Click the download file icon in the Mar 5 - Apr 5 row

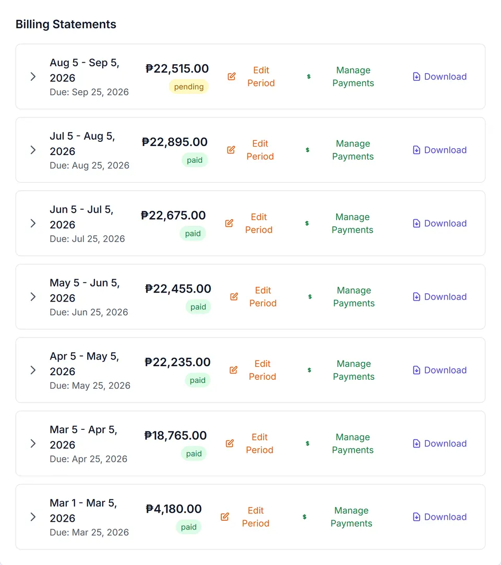pos(416,443)
